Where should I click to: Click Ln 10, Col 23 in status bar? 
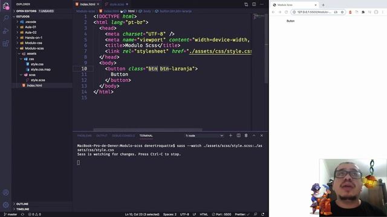coord(142,215)
